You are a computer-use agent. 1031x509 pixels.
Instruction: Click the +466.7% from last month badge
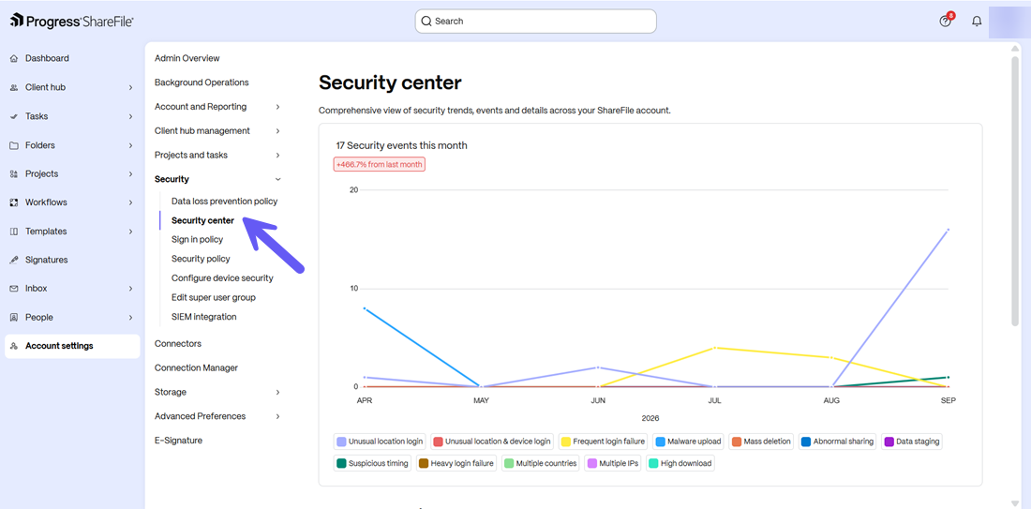click(380, 164)
